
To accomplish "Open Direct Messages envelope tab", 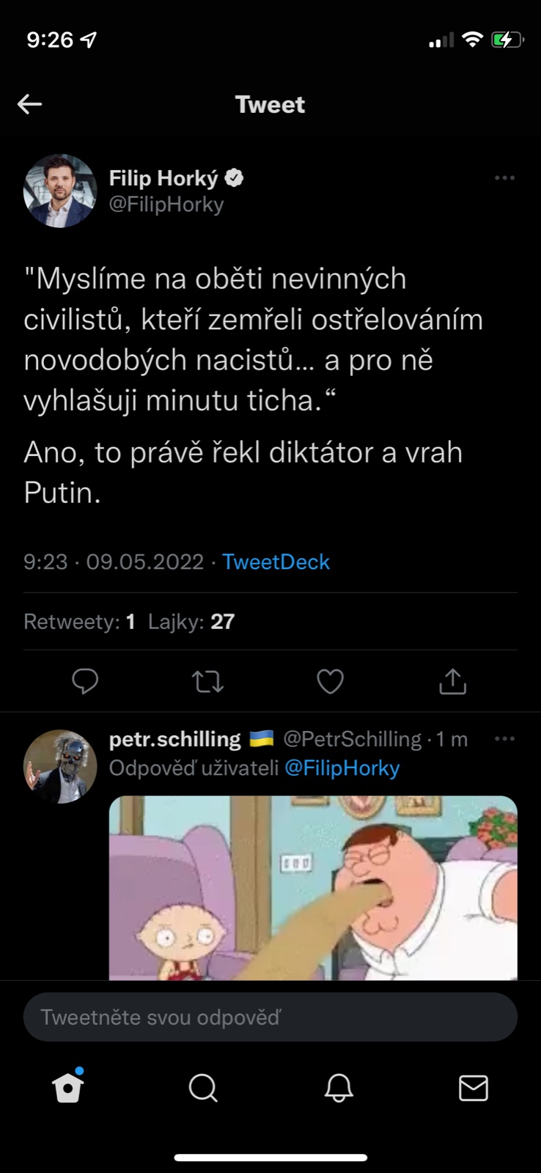I will pyautogui.click(x=474, y=1088).
